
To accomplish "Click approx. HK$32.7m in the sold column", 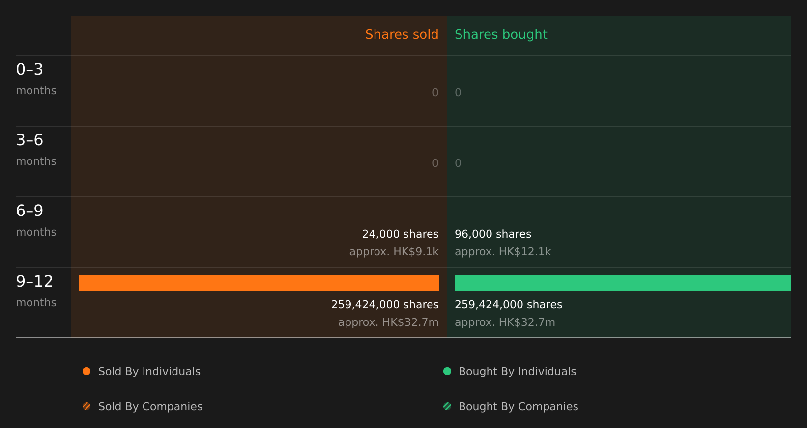I will click(x=388, y=322).
